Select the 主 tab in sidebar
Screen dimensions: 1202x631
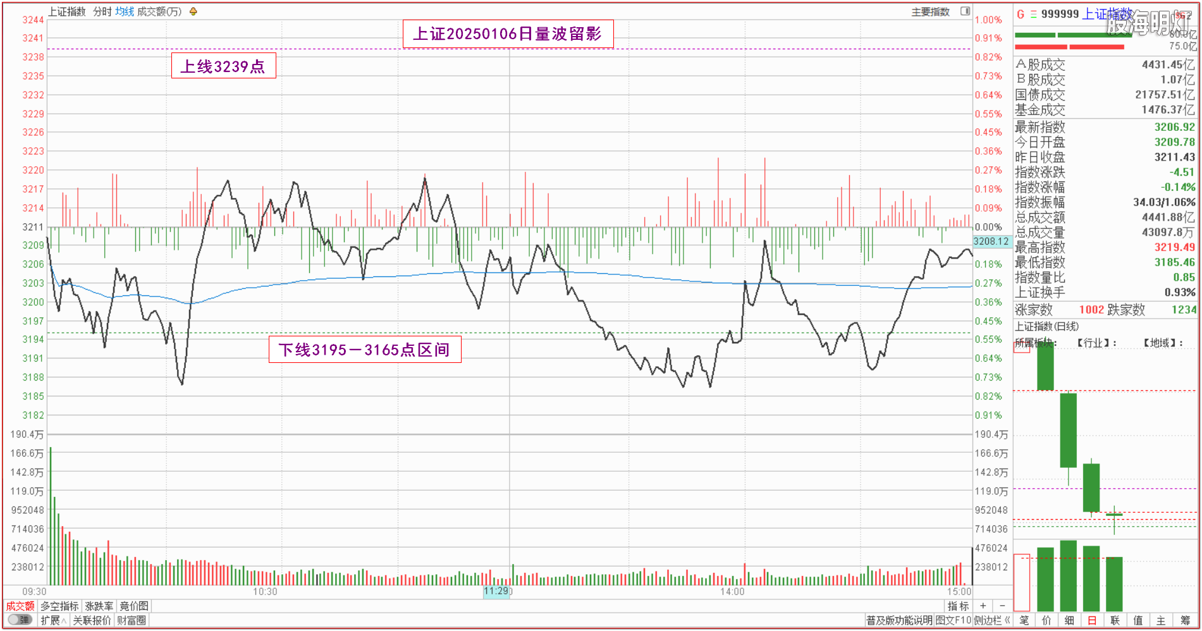[1160, 620]
